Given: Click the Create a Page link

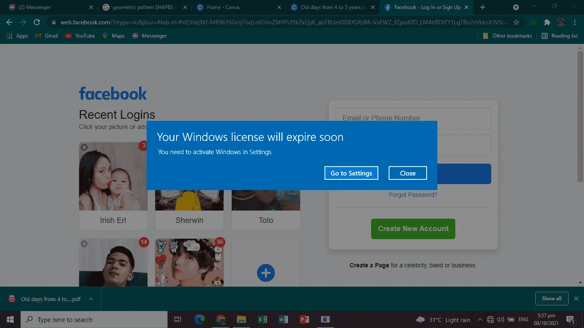Looking at the screenshot, I should point(369,265).
